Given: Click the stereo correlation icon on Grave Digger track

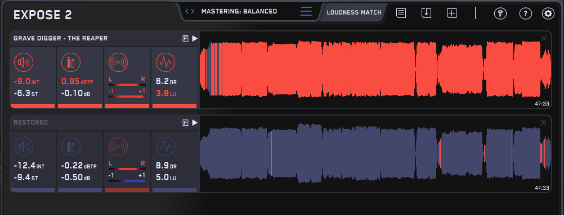Looking at the screenshot, I should pos(118,62).
